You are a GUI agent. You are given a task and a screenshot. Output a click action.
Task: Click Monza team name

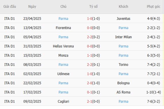point(63,56)
